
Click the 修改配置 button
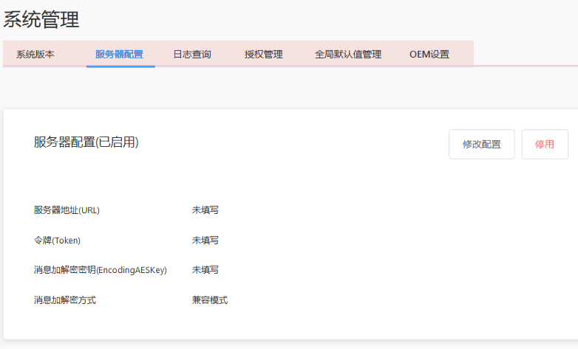481,145
